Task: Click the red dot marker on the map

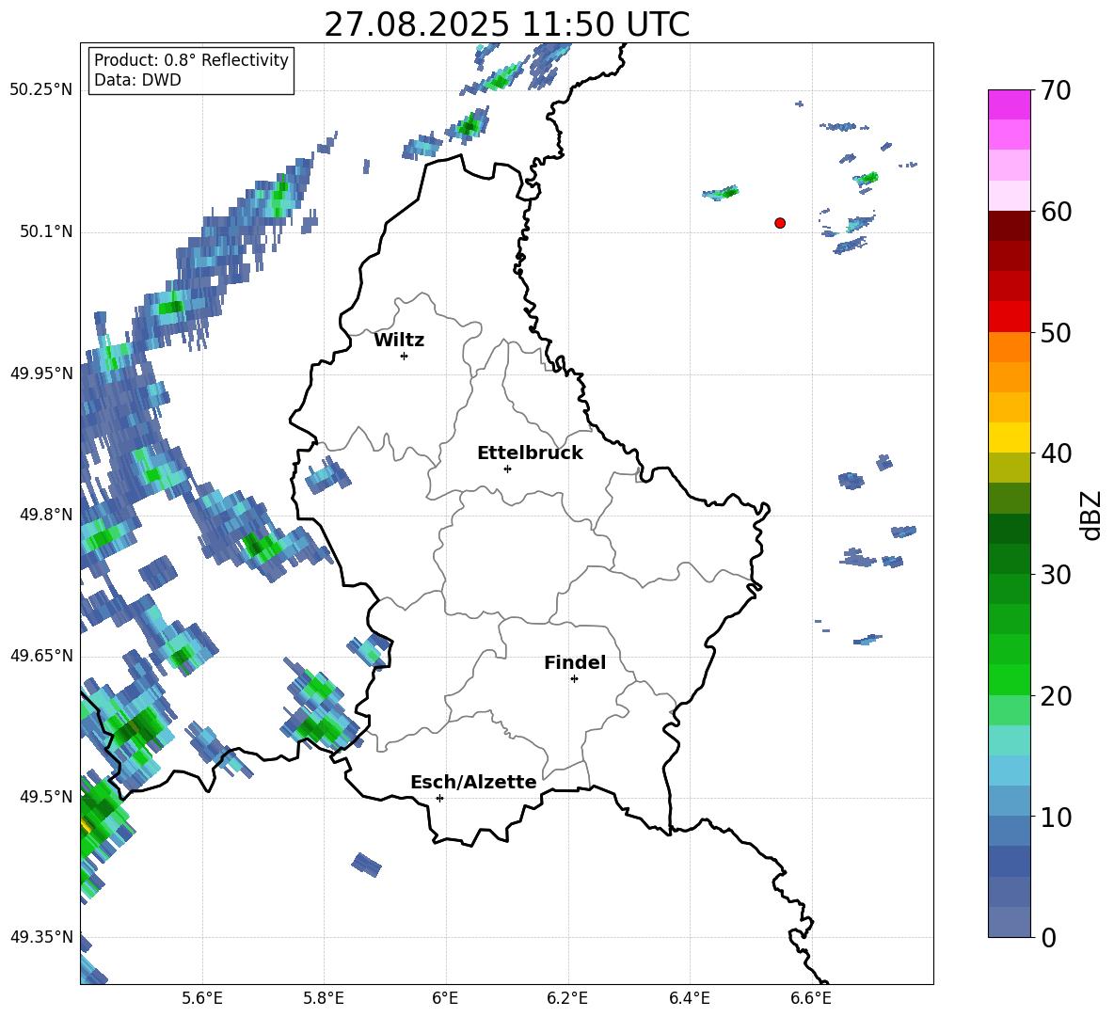Action: click(x=780, y=223)
